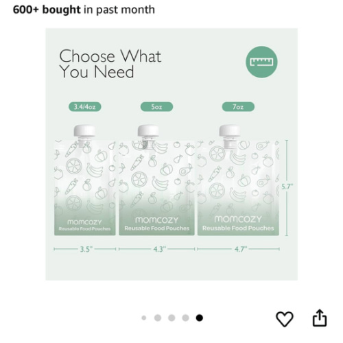Click the green ruler size-guide icon

tap(261, 62)
